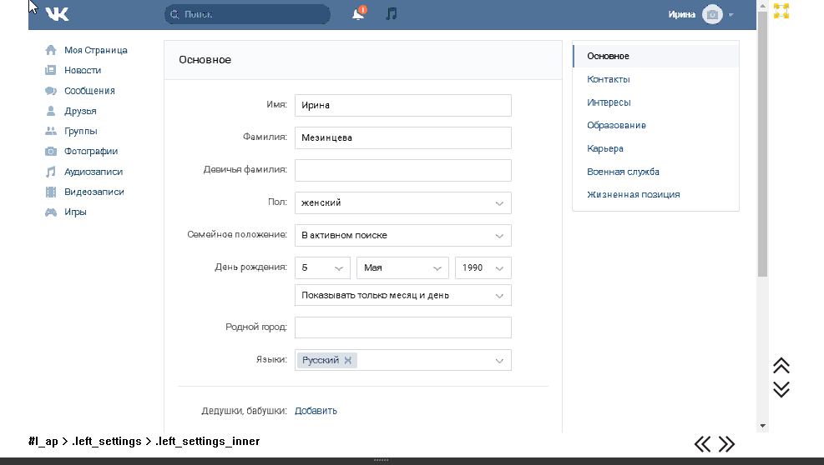
Task: Click the Добавить link for grandparents
Action: point(316,411)
